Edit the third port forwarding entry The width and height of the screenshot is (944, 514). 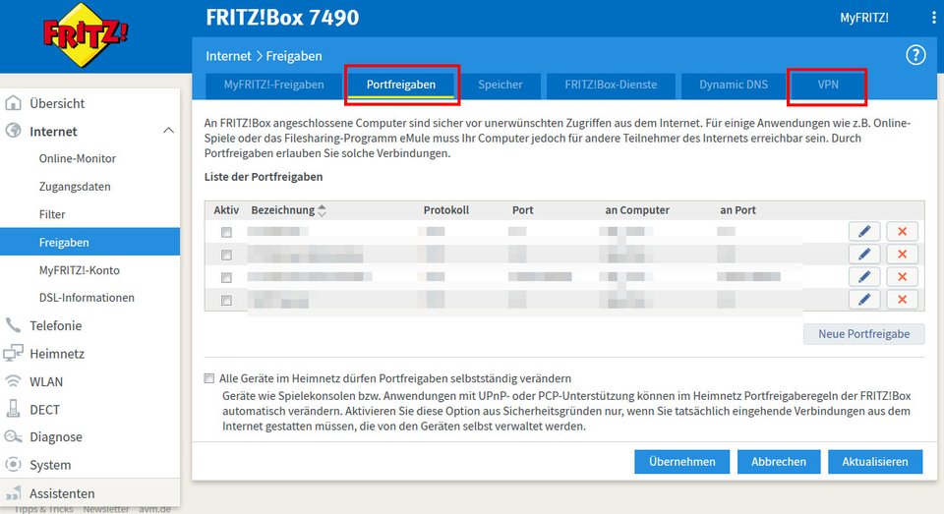(x=863, y=277)
